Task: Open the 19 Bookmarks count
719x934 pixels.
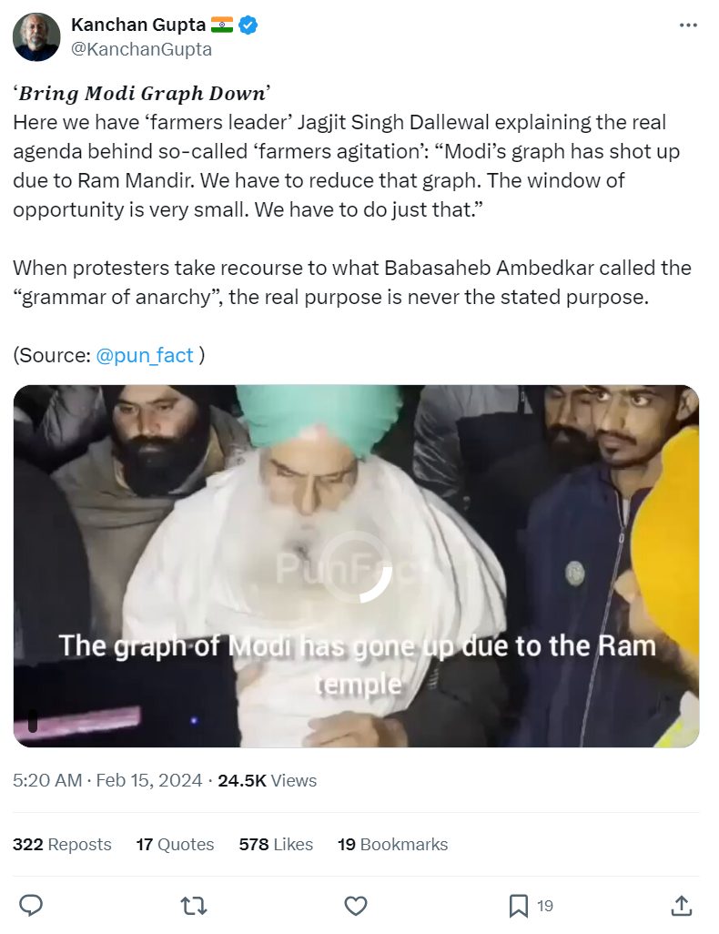Action: [392, 844]
